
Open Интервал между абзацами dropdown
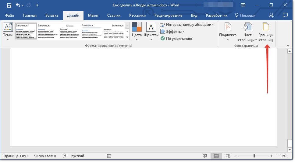pos(187,25)
